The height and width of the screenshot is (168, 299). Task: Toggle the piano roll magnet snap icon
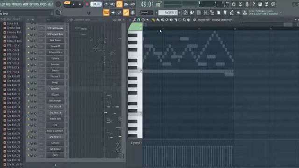(139, 20)
